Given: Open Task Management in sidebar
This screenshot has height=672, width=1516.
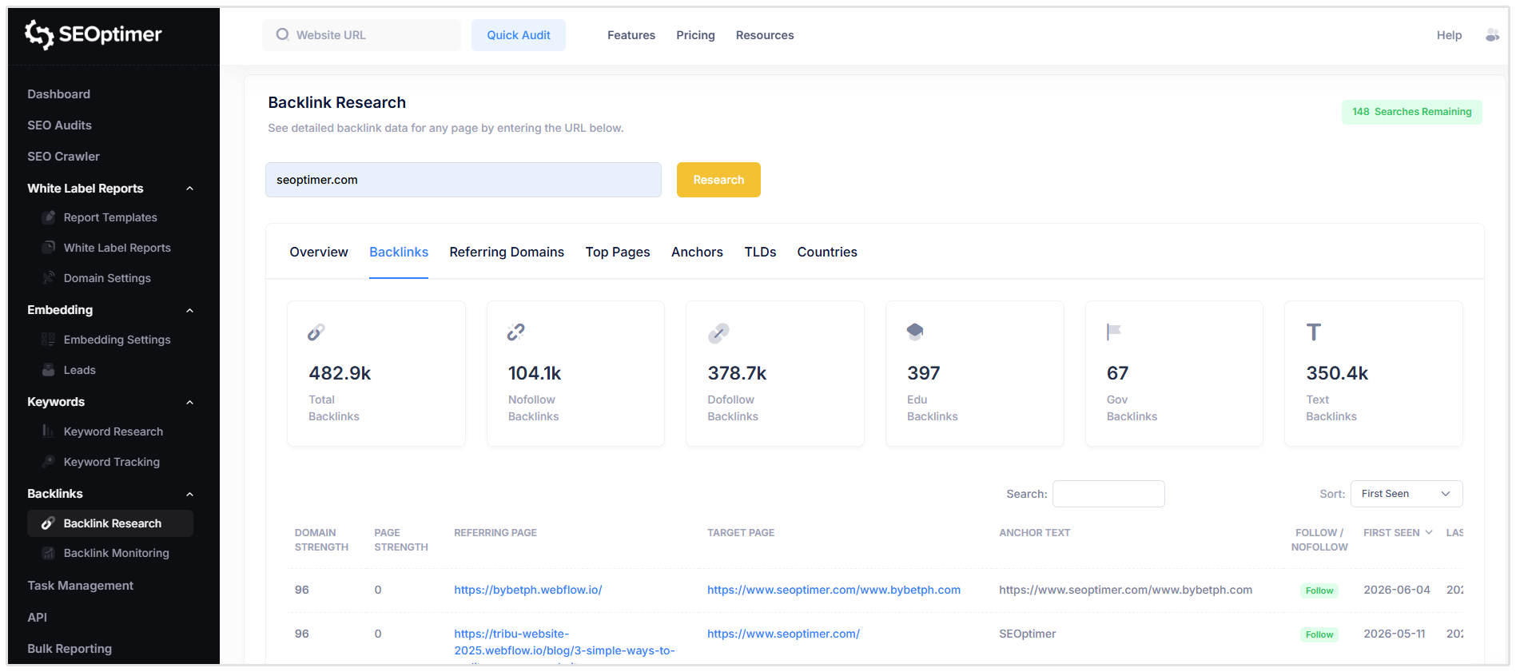Looking at the screenshot, I should tap(80, 586).
